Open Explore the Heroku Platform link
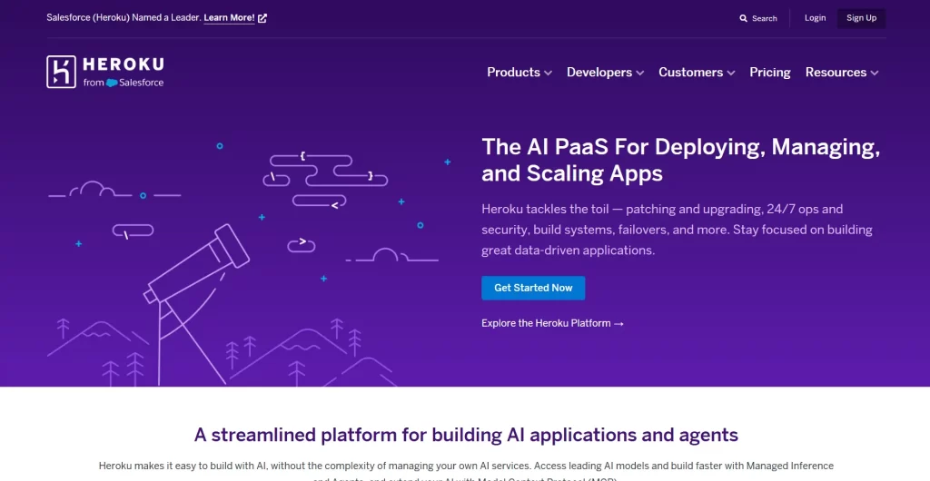 pyautogui.click(x=552, y=323)
